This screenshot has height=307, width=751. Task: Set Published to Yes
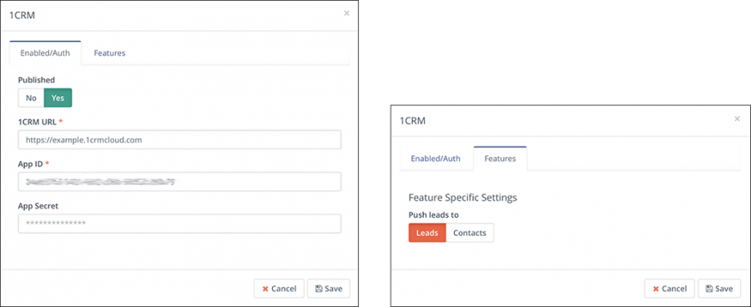[x=58, y=98]
